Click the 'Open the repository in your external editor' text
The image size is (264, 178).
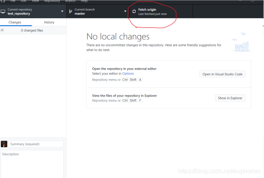point(124,69)
